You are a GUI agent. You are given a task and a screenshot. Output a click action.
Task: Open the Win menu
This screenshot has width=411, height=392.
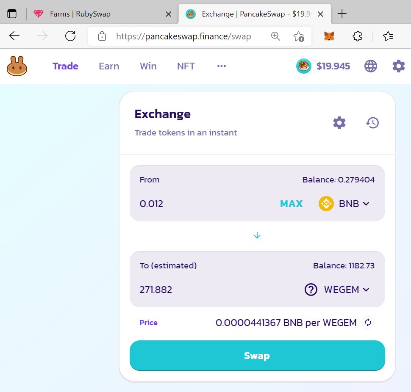148,66
